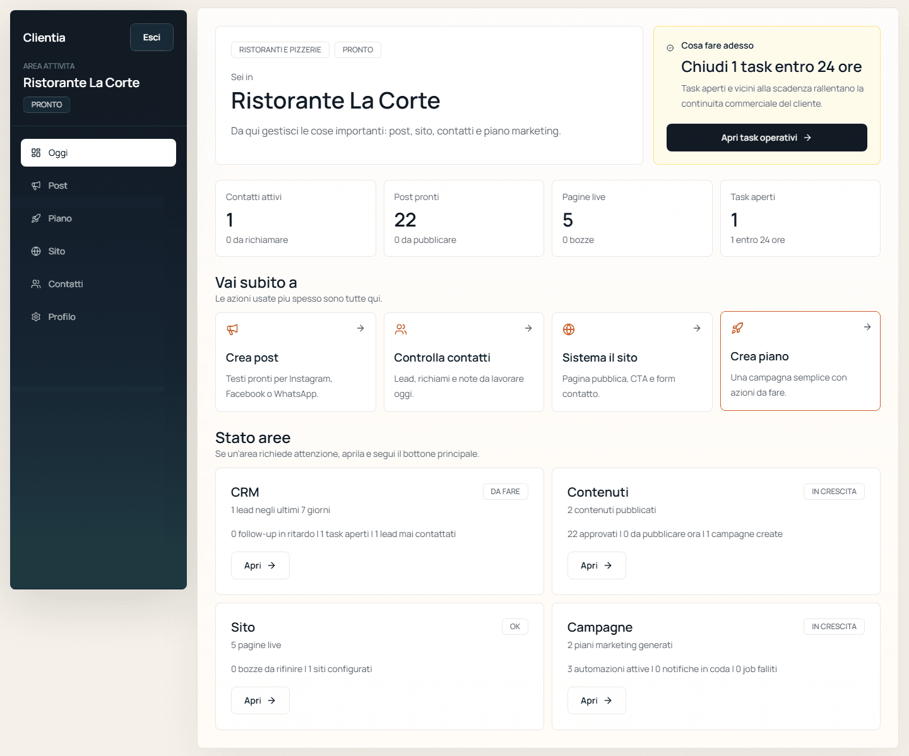Click the RISTORANTI E PIZZERIE tag
The image size is (909, 756).
tap(280, 50)
